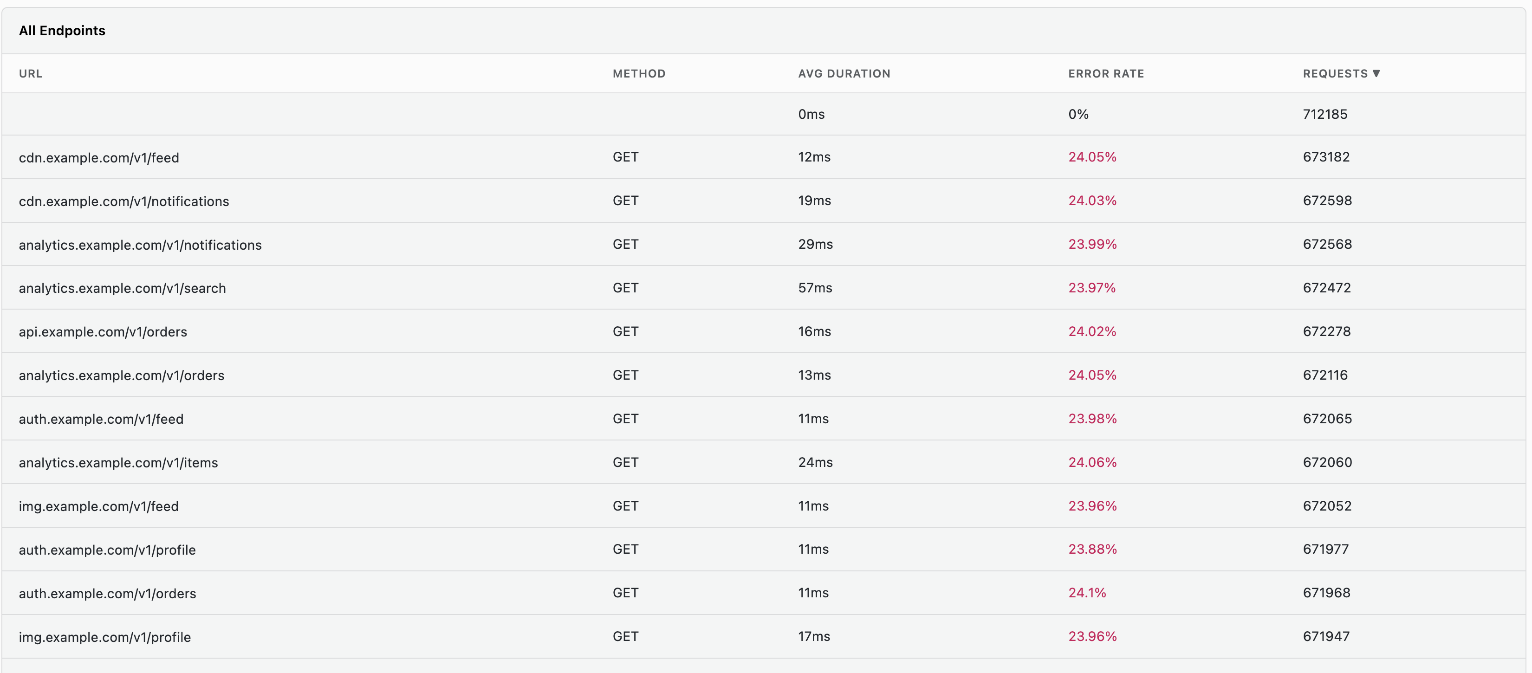Open cdn.example.com/v1/notifications endpoint

click(123, 201)
